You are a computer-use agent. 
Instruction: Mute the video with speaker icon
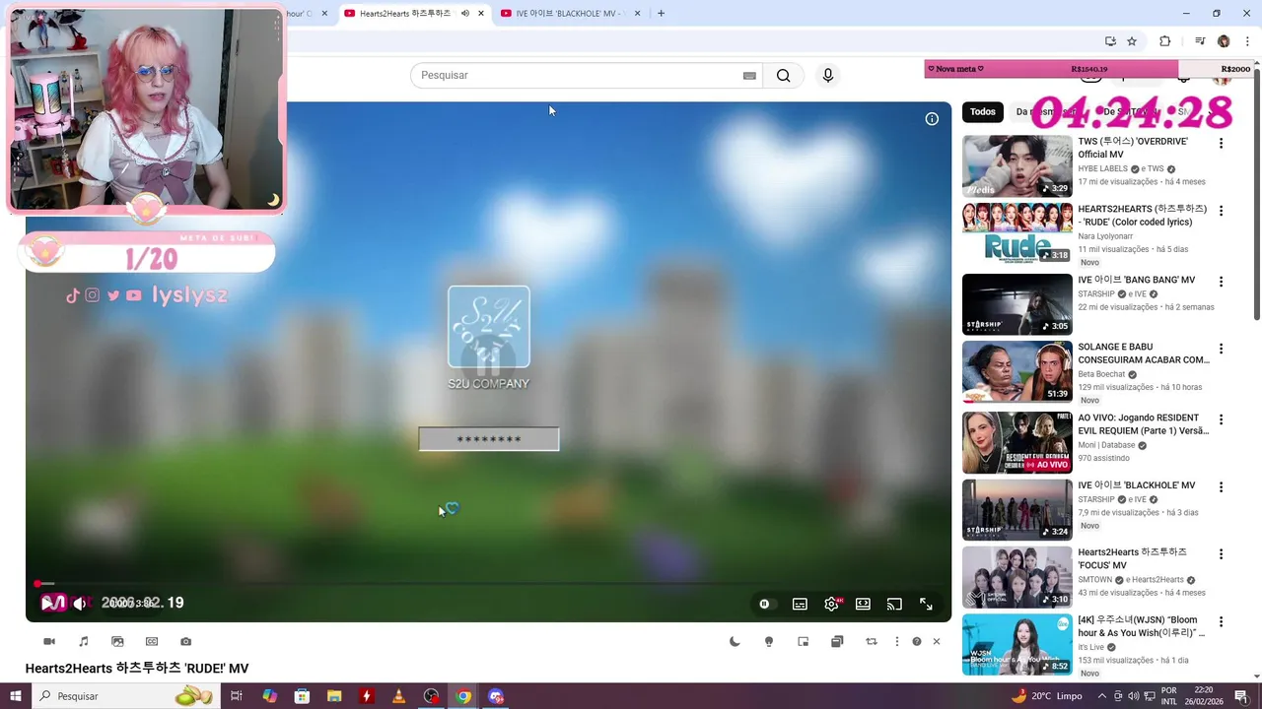point(80,603)
